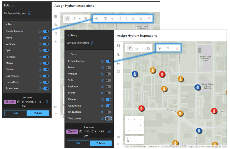Click the clear selection tool in front window
This screenshot has width=230, height=149.
coord(148,48)
